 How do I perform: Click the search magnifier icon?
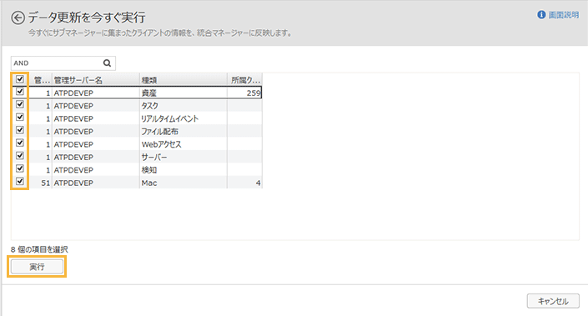[108, 63]
